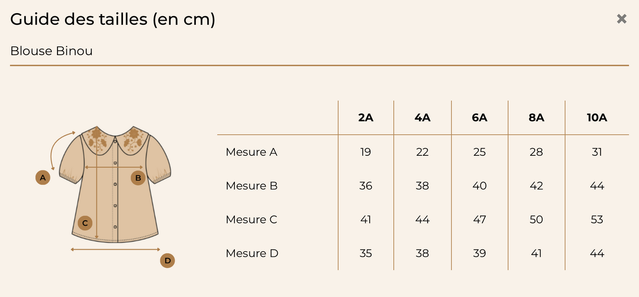Screen dimensions: 639x297
Task: Click the Mesure B row label
Action: [x=252, y=186]
